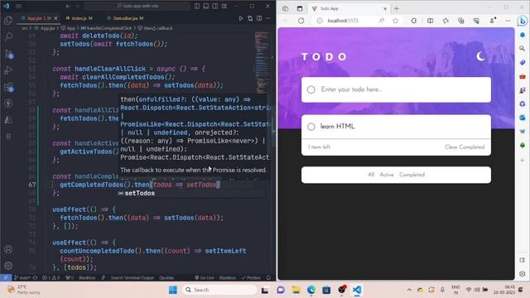The width and height of the screenshot is (530, 298).
Task: Click the Prettier status bar item
Action: tap(251, 278)
